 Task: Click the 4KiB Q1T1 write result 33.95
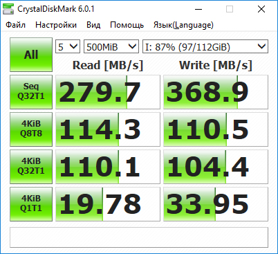(216, 204)
